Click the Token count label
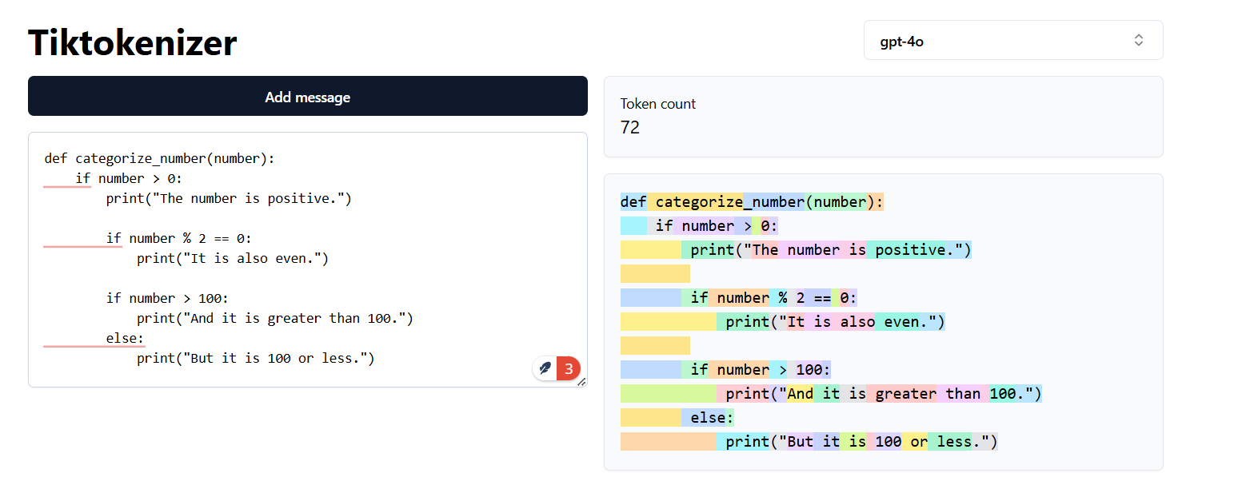 (x=657, y=104)
